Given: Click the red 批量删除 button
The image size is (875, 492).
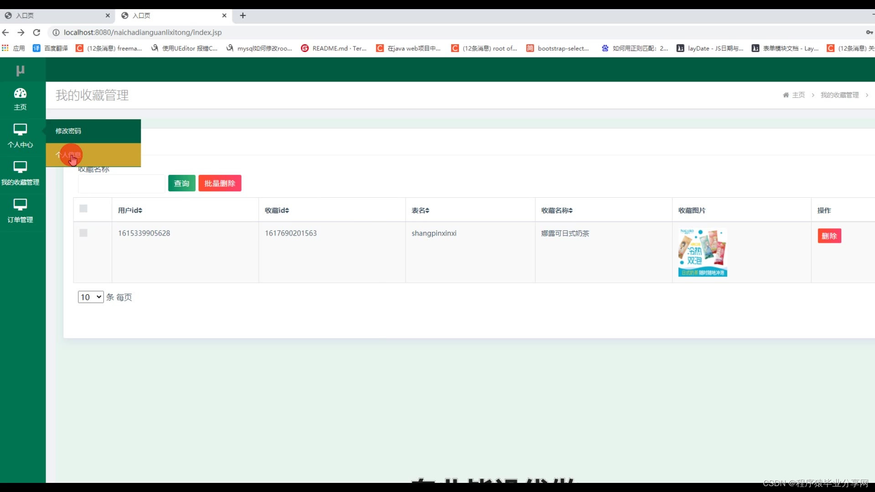Looking at the screenshot, I should click(x=220, y=183).
